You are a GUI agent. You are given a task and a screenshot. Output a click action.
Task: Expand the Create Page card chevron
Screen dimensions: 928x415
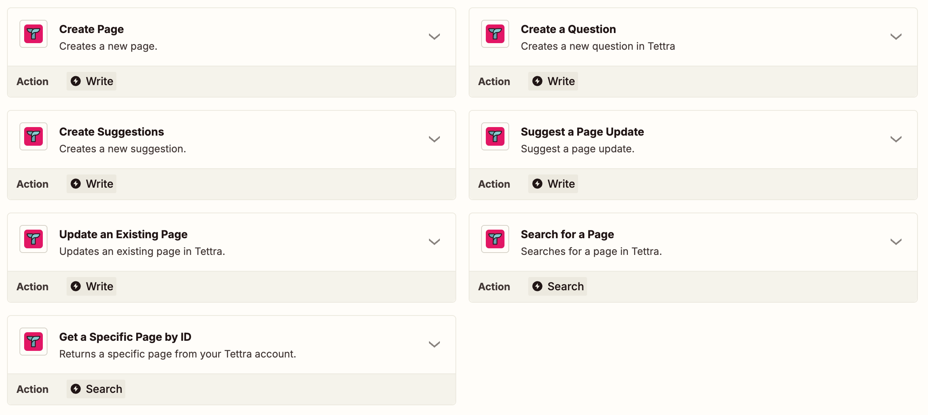pos(434,37)
